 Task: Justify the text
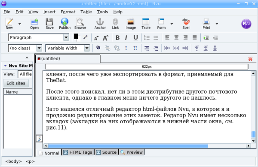[194, 38]
